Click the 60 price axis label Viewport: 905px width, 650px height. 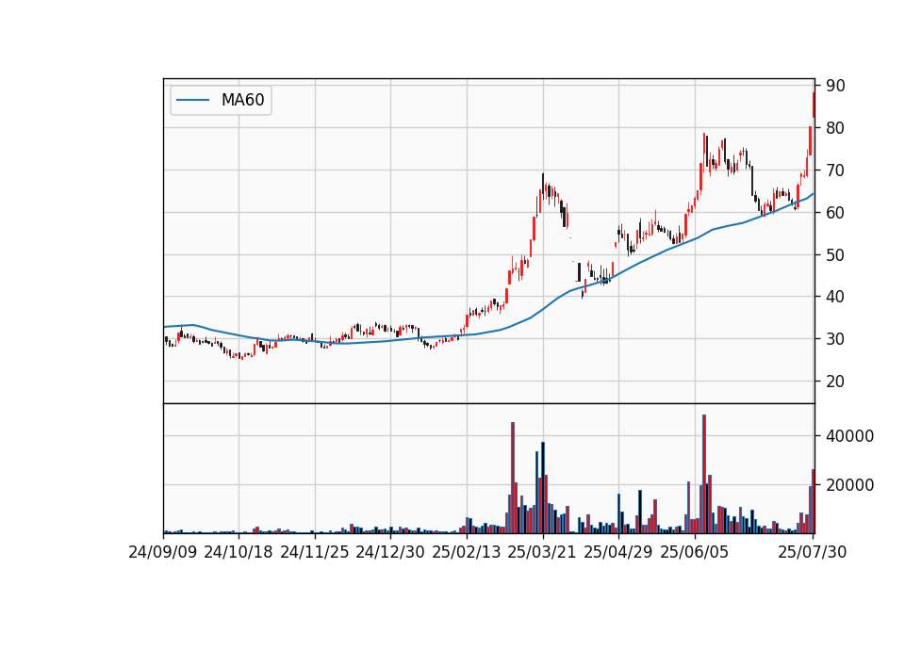tap(835, 213)
